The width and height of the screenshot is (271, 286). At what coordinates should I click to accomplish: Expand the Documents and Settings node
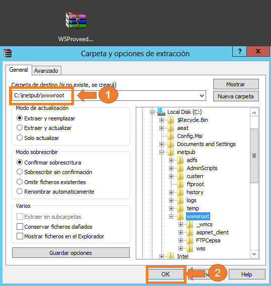tap(161, 144)
